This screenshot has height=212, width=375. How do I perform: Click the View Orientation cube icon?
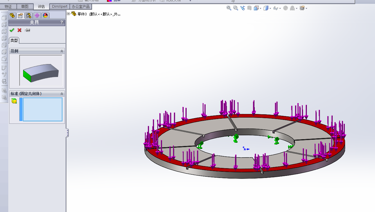256,8
